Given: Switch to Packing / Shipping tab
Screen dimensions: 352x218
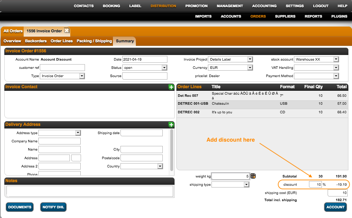Looking at the screenshot, I should pos(94,41).
